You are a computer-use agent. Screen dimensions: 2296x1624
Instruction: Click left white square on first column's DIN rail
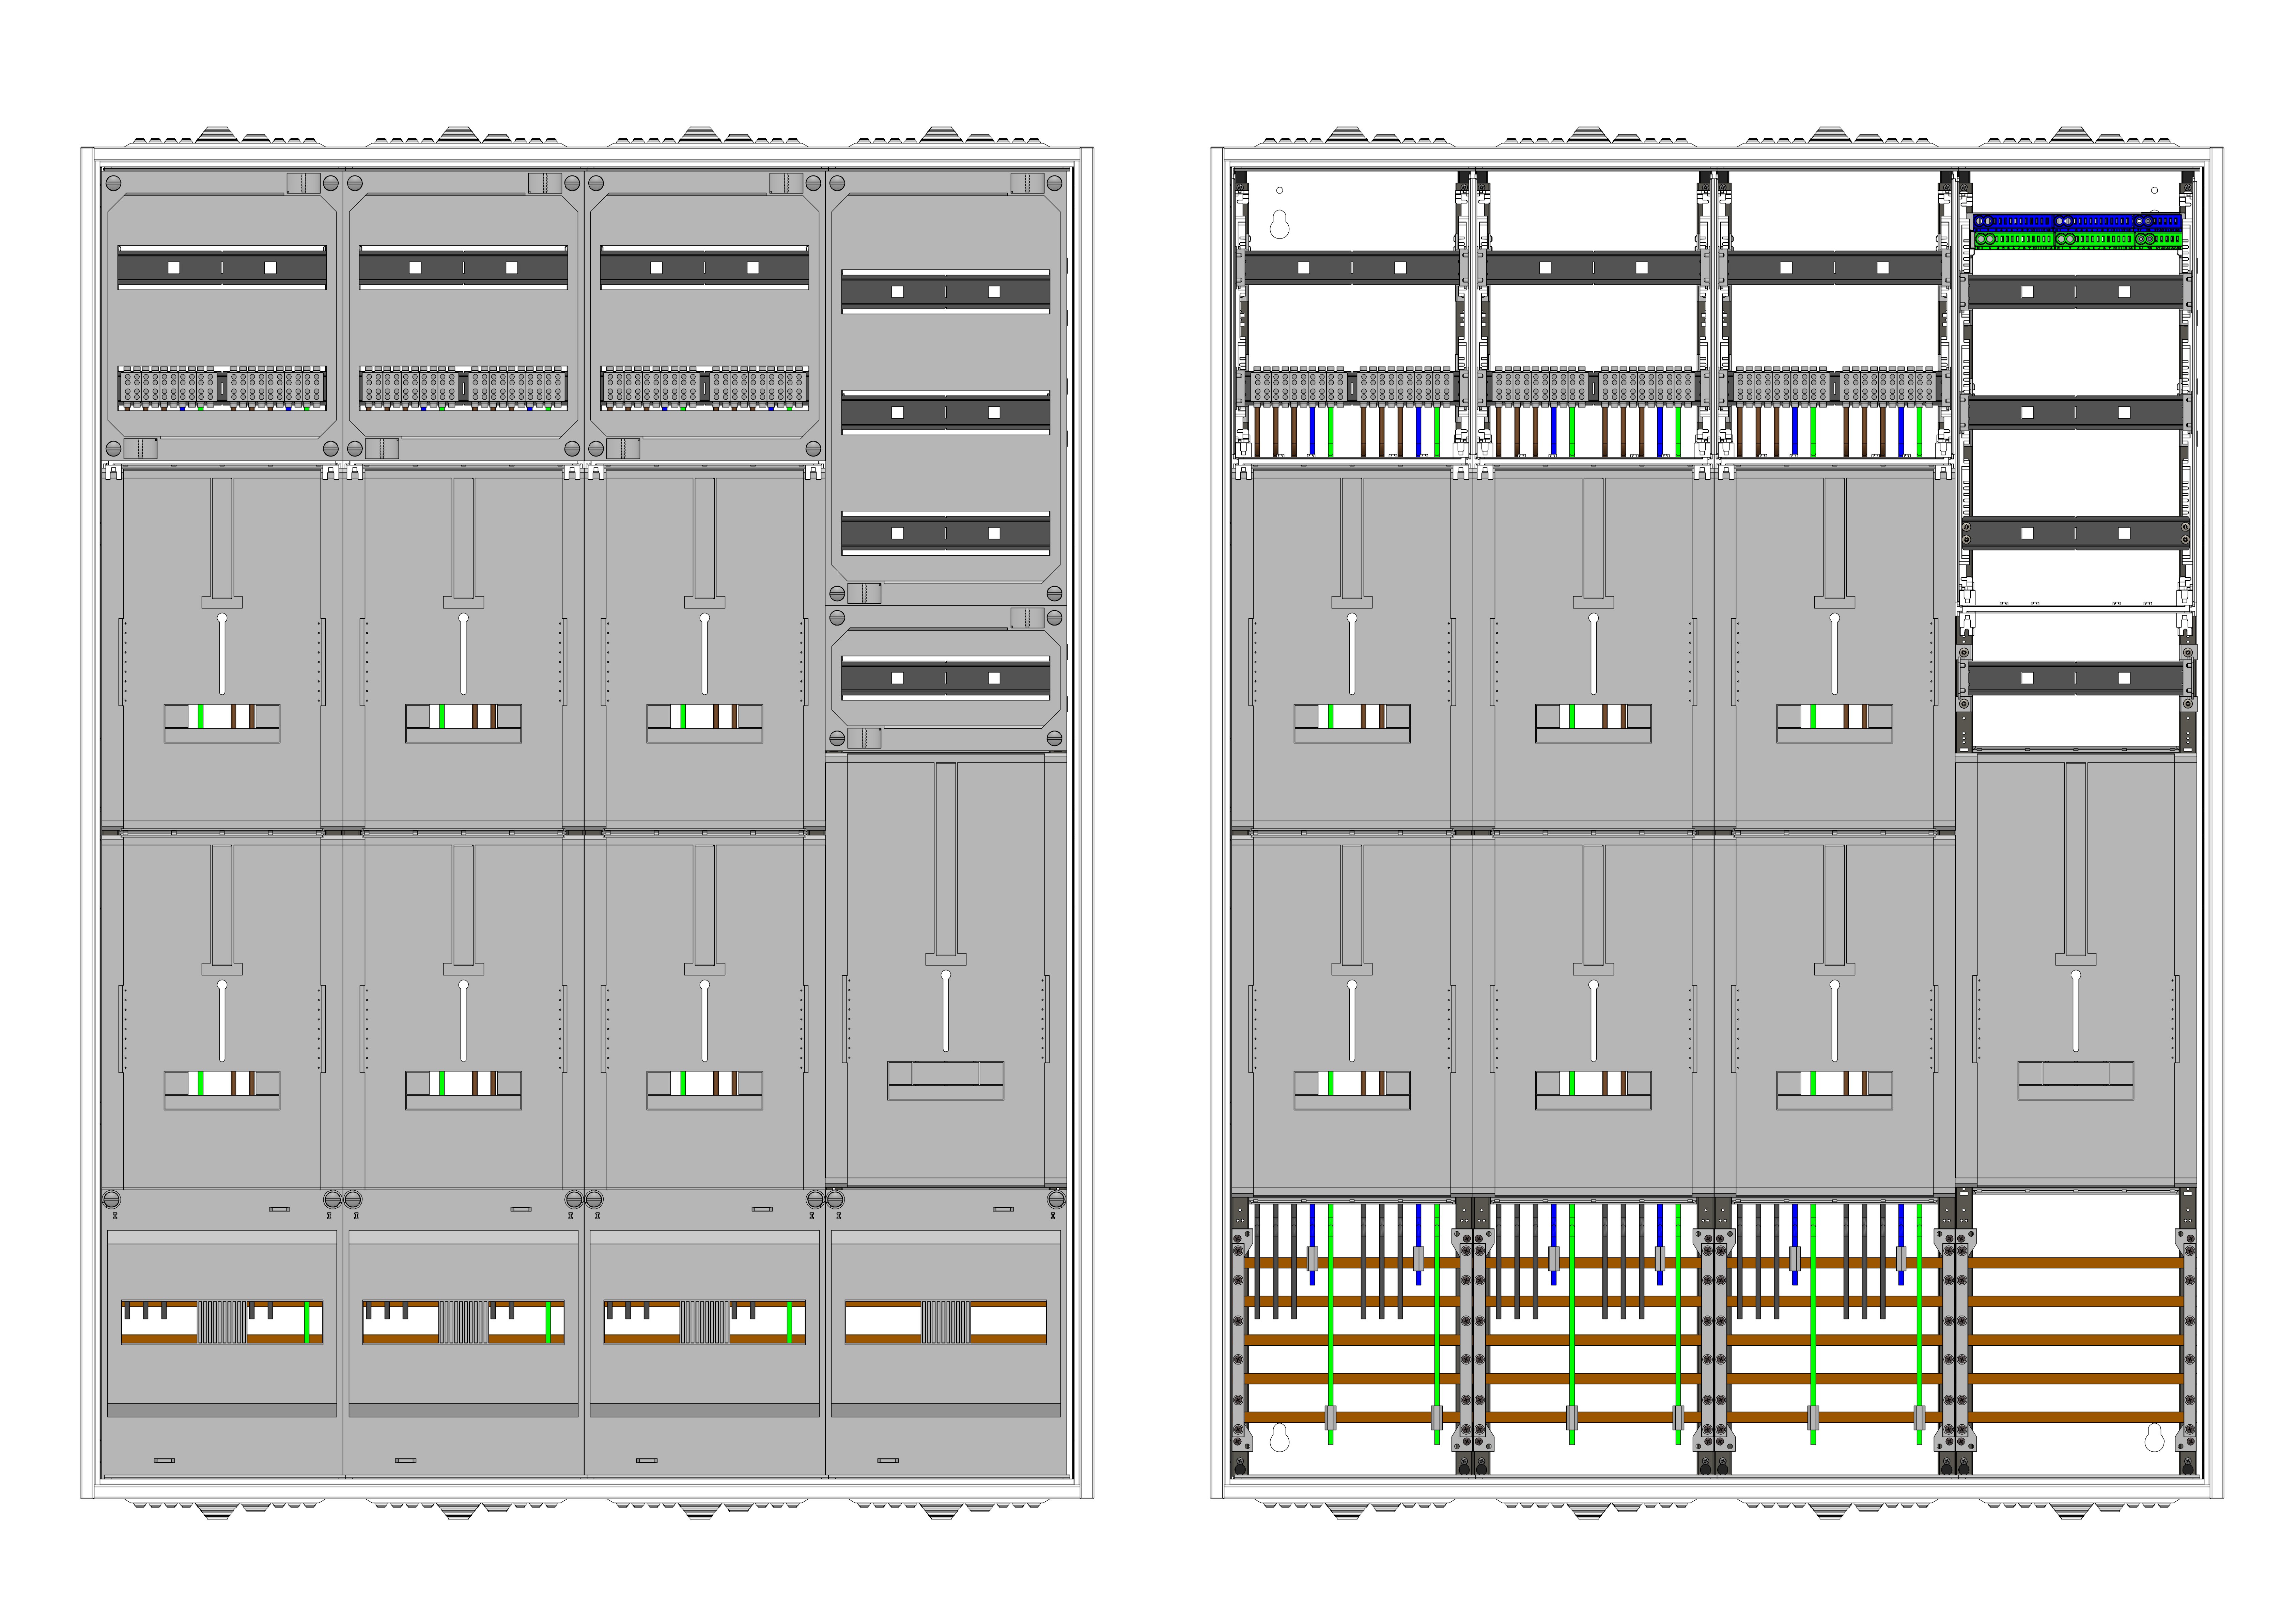click(174, 268)
